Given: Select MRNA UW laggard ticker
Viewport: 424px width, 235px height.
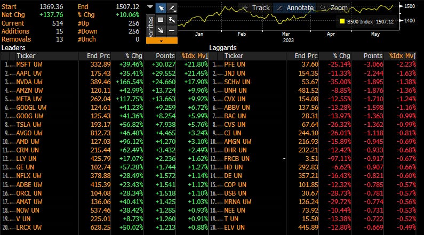Looking at the screenshot, I should click(x=237, y=202).
